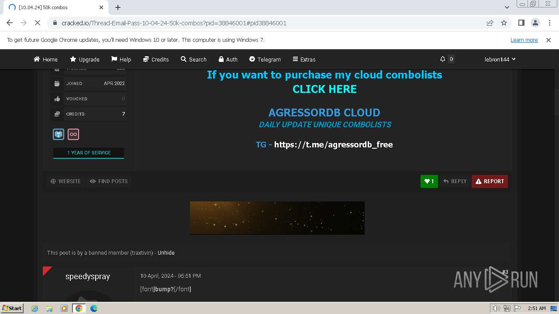Click the Action Center flag tray icon
Image resolution: width=559 pixels, height=314 pixels.
(518, 308)
